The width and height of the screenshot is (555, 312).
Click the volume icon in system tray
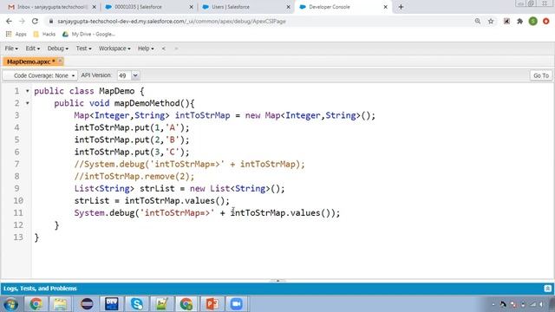(541, 304)
